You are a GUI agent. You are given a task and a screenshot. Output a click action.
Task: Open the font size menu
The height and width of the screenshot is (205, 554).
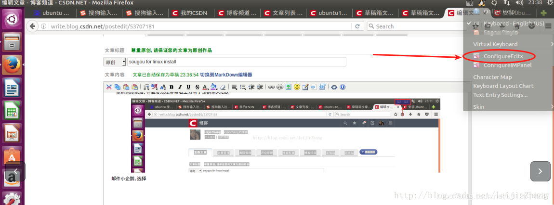[x=163, y=87]
